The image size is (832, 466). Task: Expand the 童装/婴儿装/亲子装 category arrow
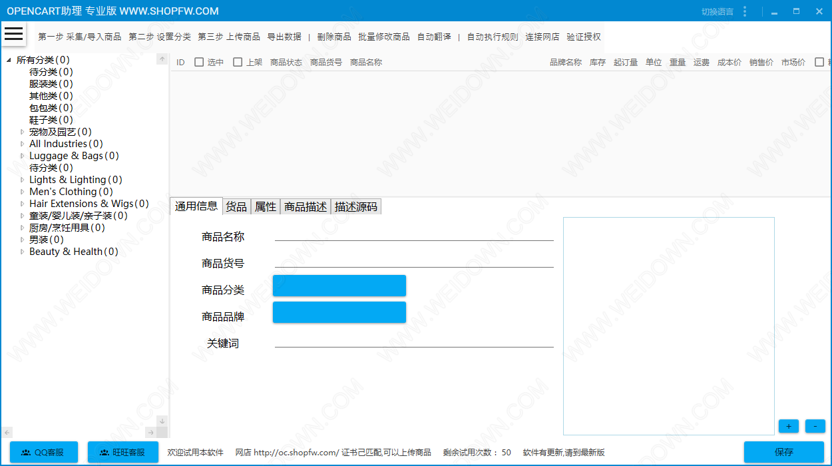(x=22, y=216)
